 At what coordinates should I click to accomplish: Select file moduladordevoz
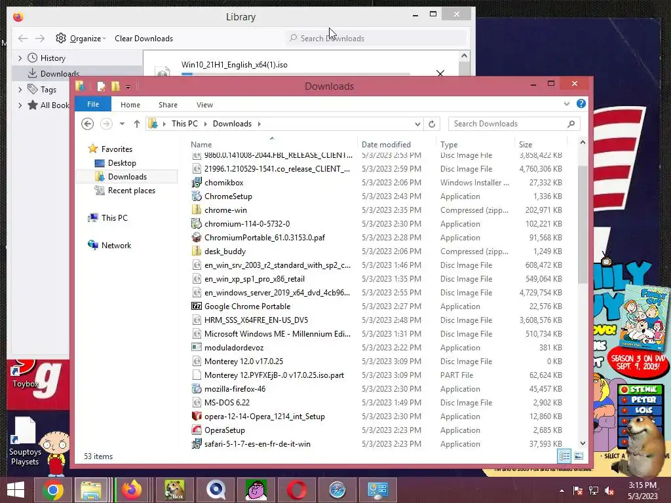coord(234,348)
